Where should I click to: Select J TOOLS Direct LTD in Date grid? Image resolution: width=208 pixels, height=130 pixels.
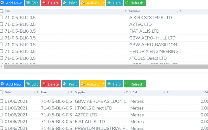click(x=94, y=108)
